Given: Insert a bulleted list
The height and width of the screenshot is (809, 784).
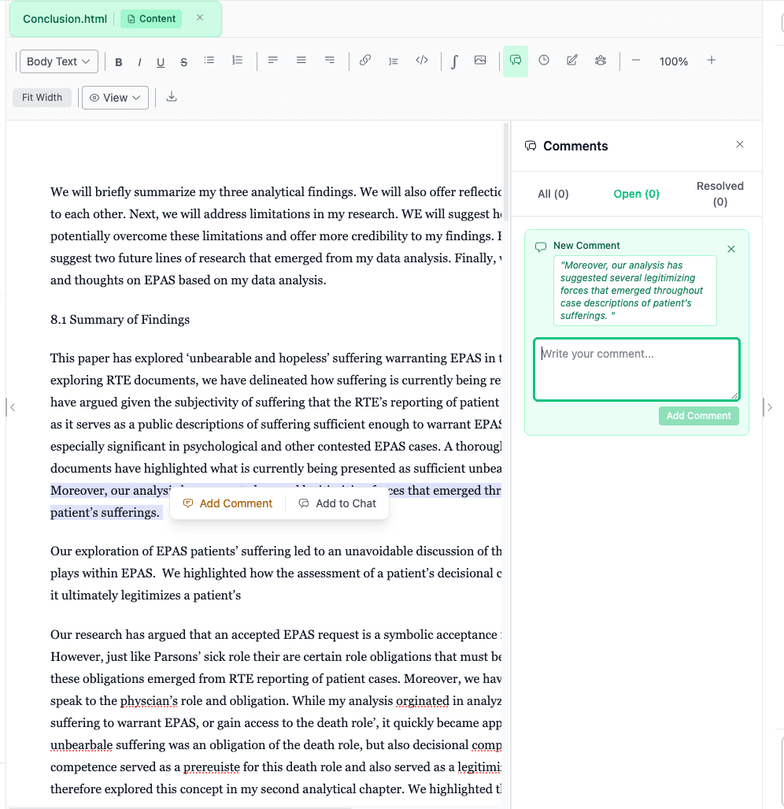Looking at the screenshot, I should point(209,61).
